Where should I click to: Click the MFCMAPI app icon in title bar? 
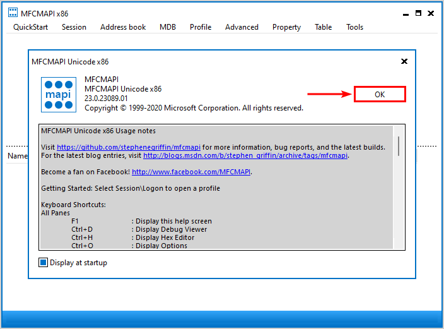13,13
